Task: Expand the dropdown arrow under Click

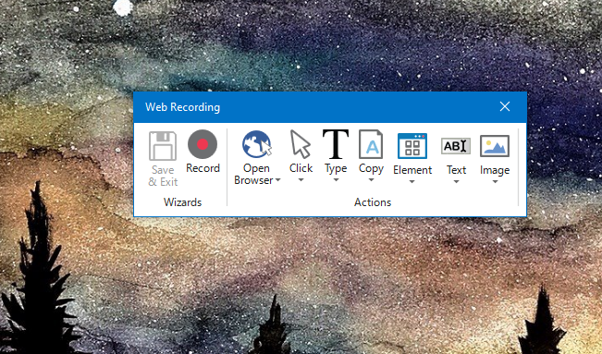Action: click(x=301, y=180)
